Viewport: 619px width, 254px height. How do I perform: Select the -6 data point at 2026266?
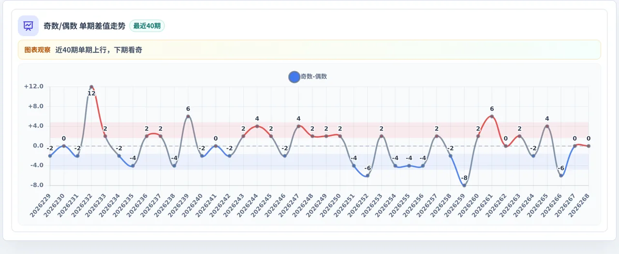tap(561, 175)
